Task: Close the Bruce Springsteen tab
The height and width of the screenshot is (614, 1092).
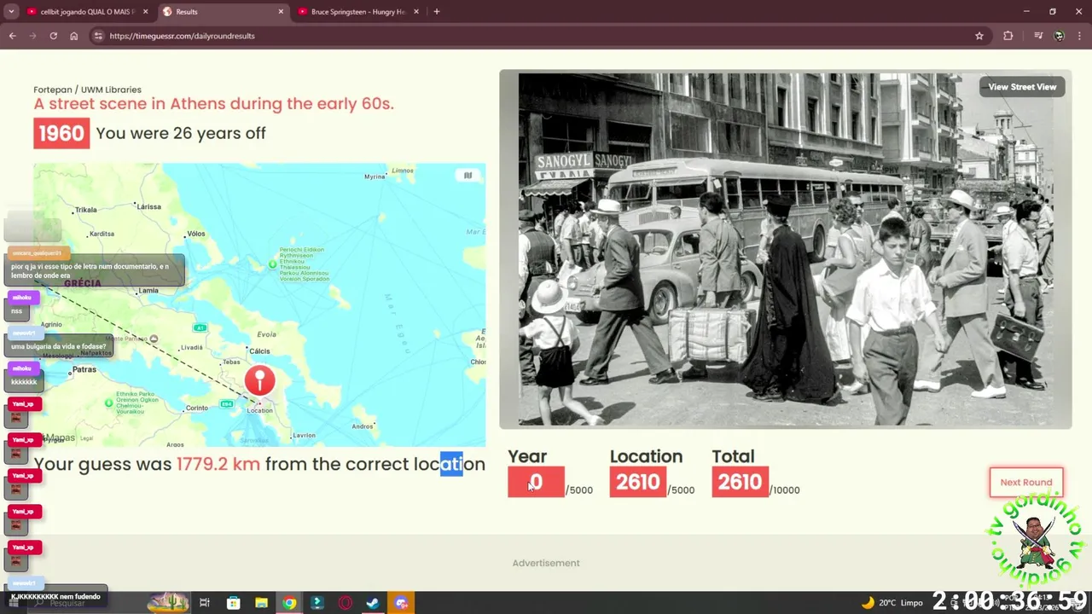Action: tap(417, 12)
